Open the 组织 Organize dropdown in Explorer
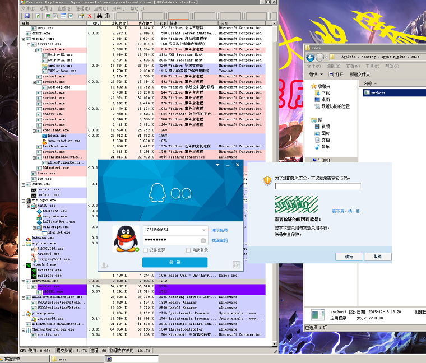The height and width of the screenshot is (363, 426). click(x=316, y=75)
